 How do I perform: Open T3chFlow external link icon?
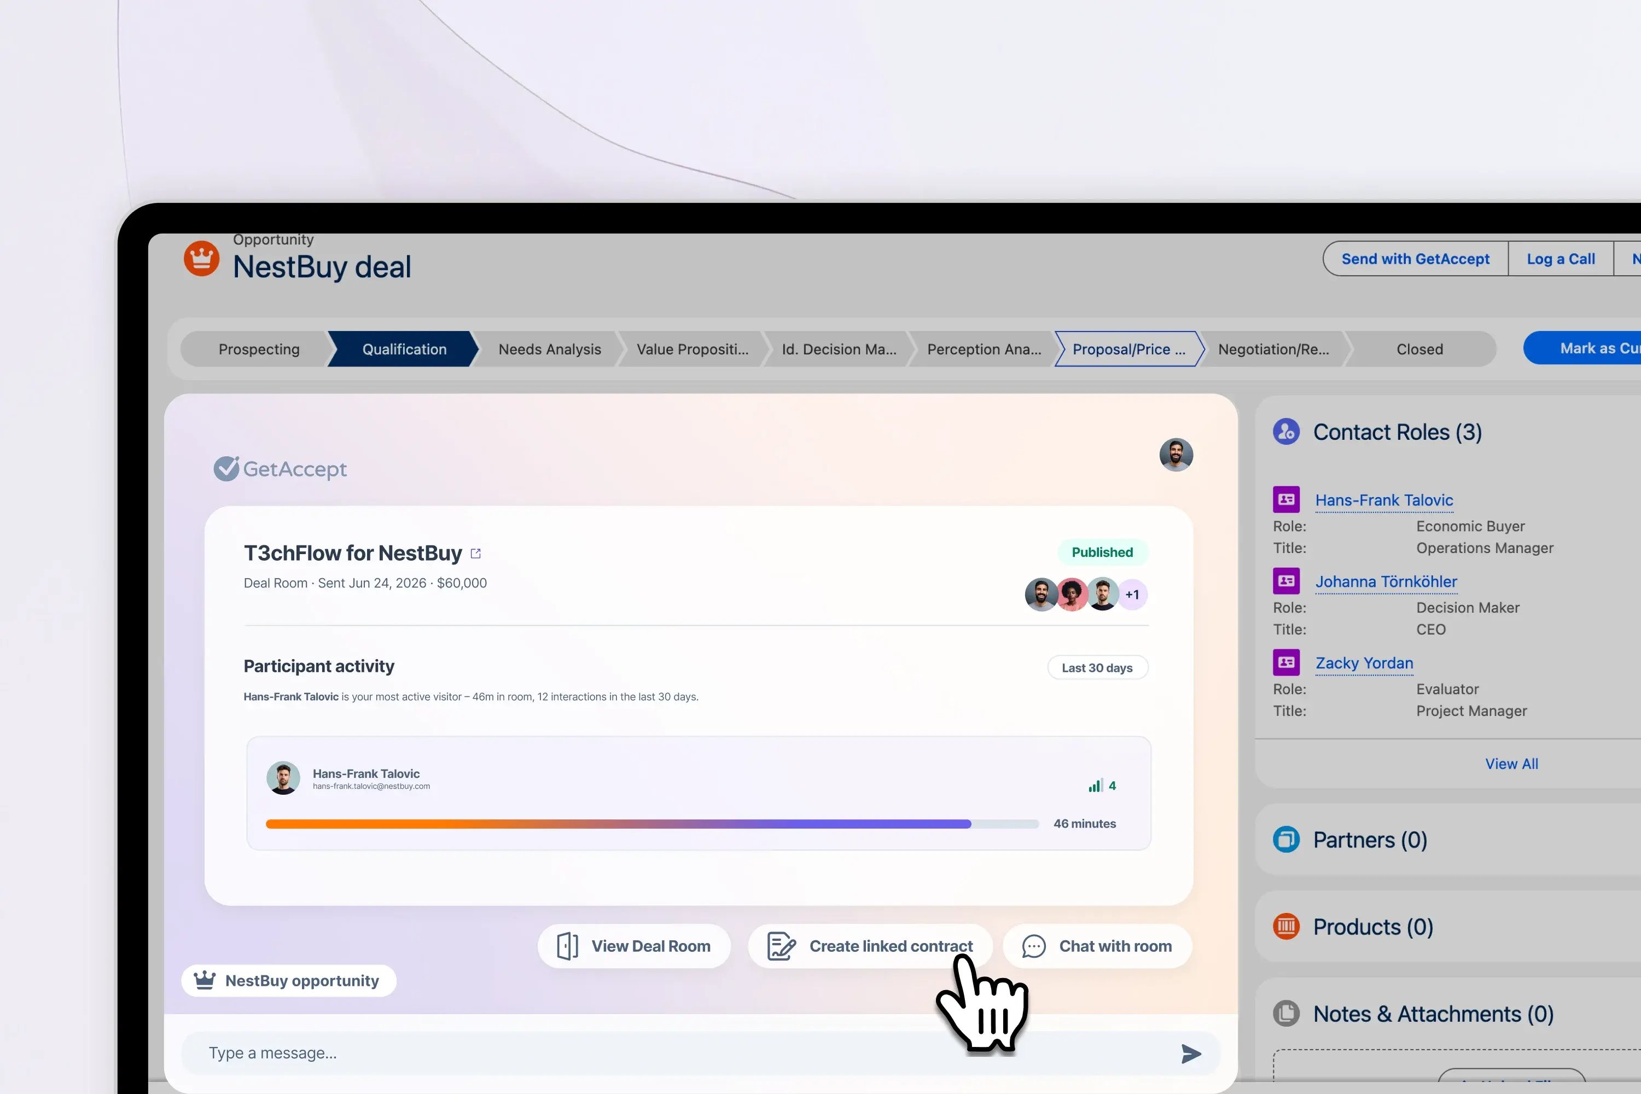476,553
